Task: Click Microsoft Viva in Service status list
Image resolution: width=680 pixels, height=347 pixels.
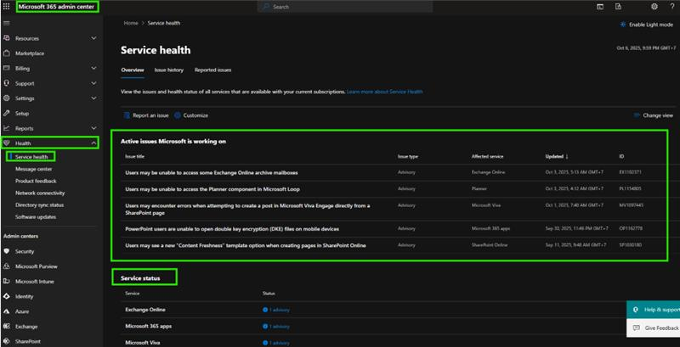Action: (x=143, y=343)
